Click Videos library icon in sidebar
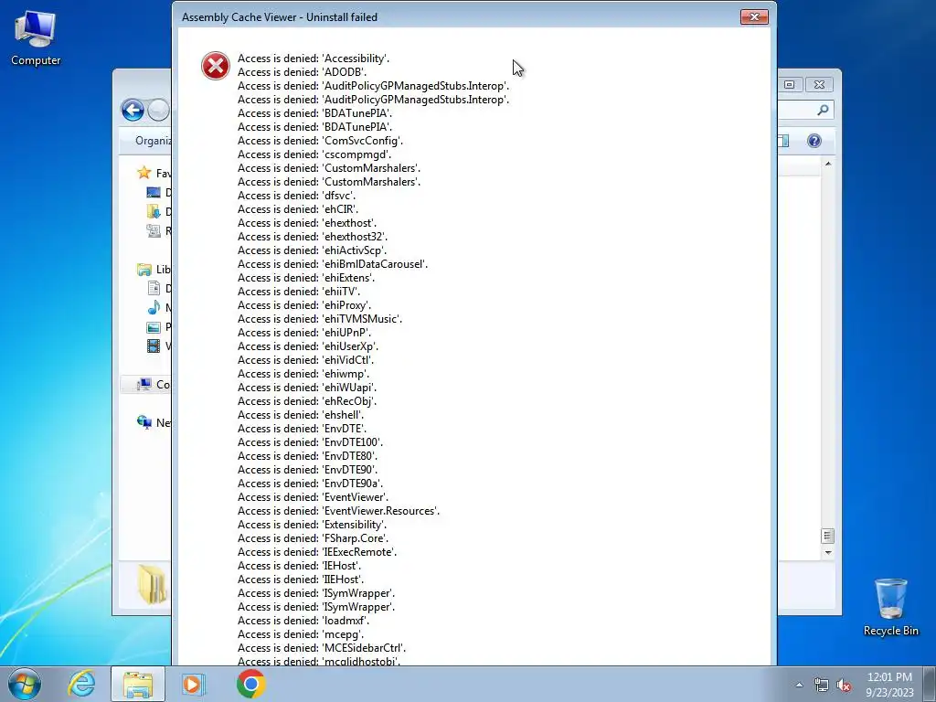 [x=154, y=346]
